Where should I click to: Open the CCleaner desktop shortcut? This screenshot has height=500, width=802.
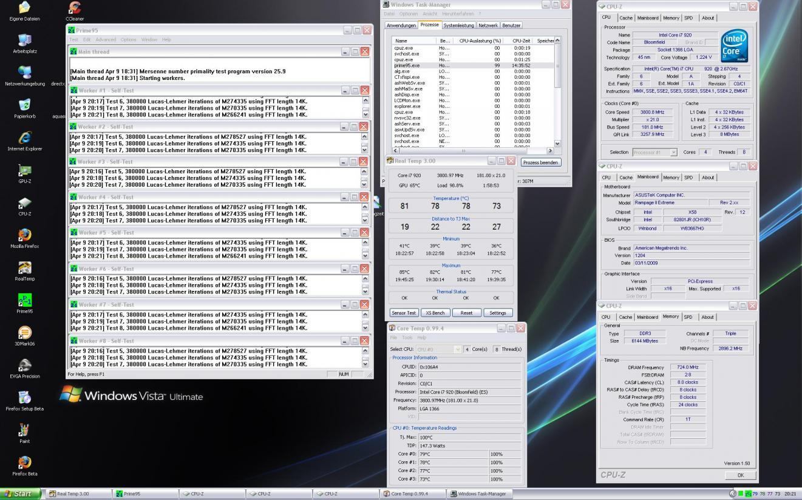(75, 11)
